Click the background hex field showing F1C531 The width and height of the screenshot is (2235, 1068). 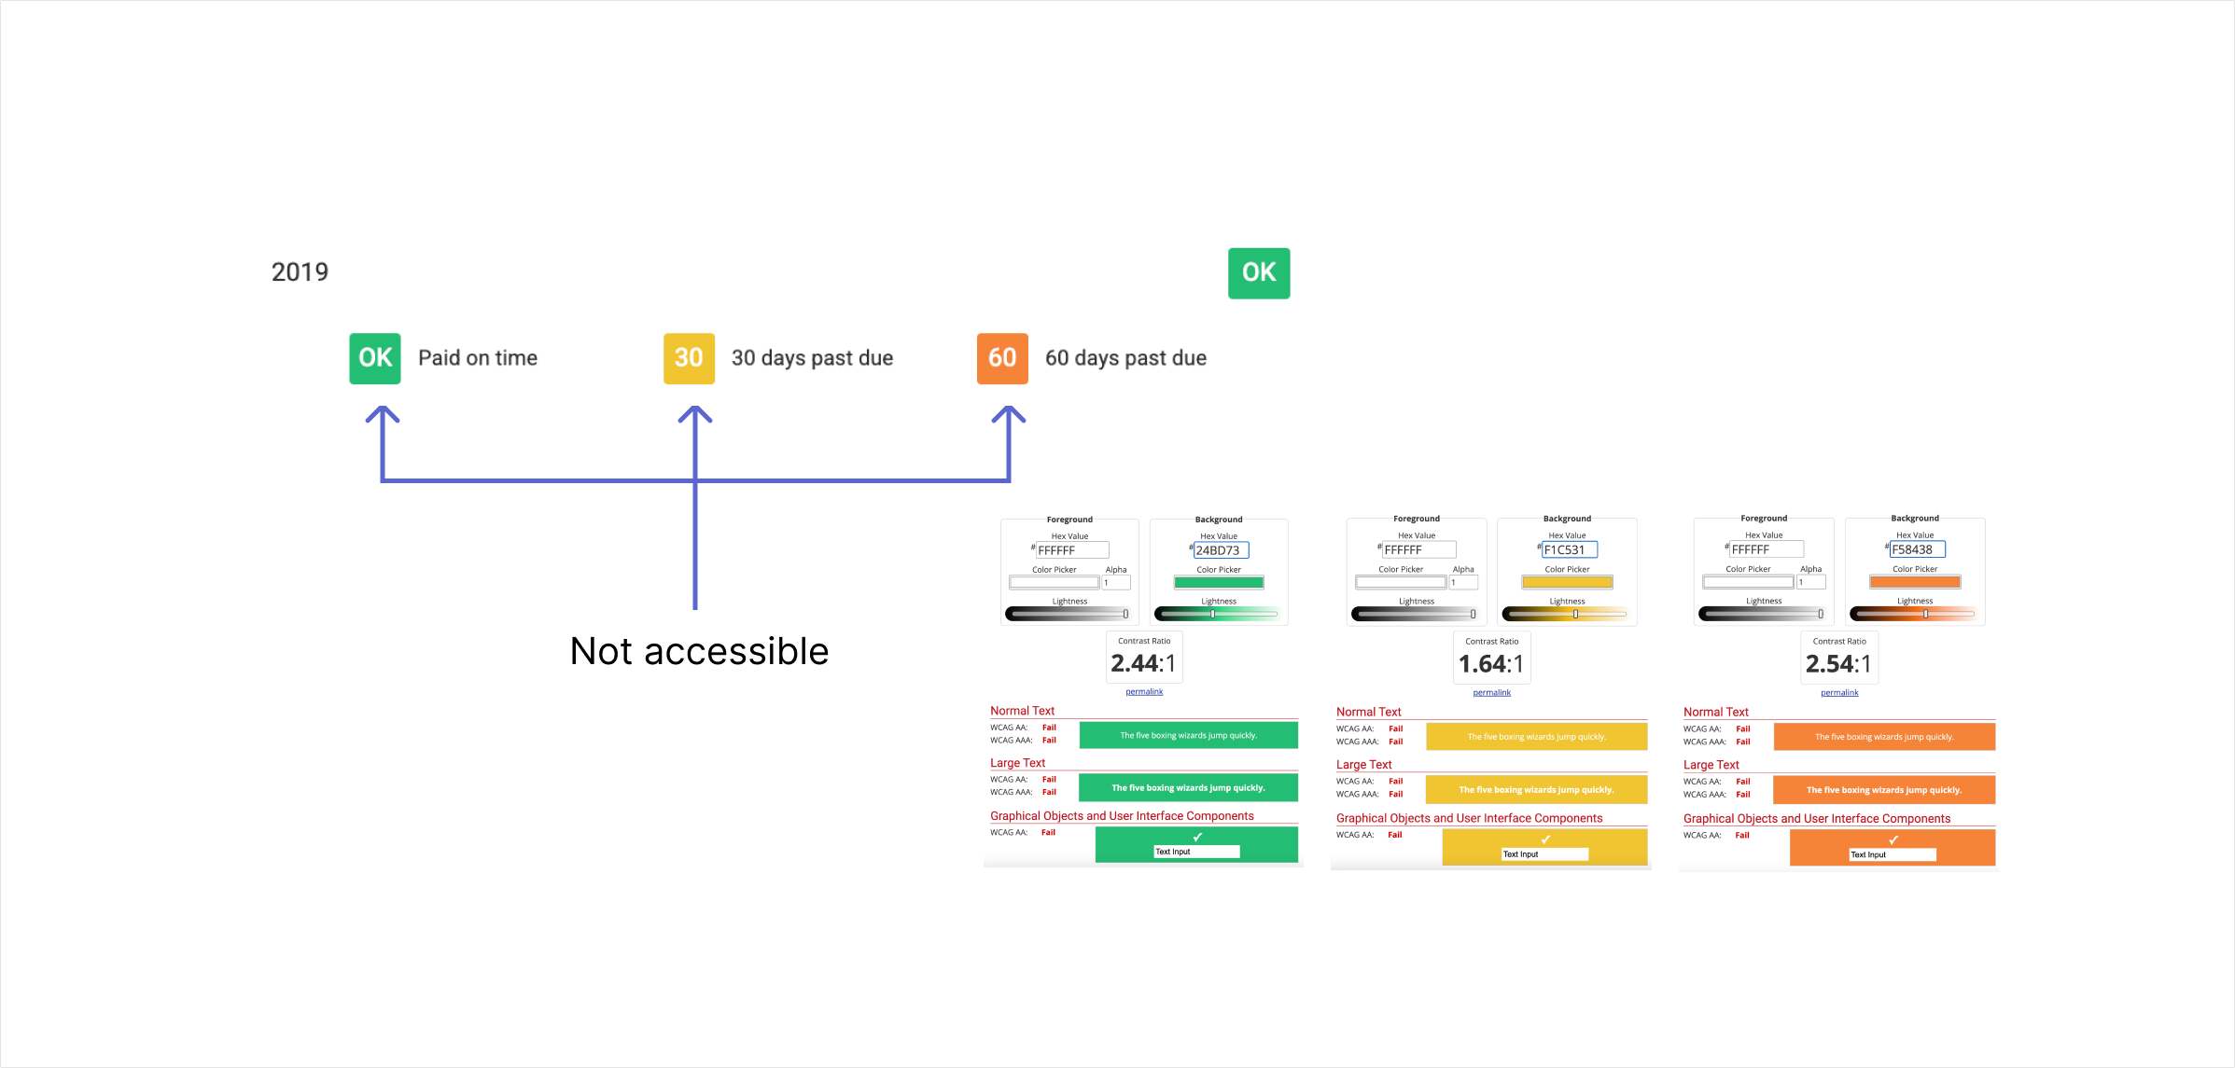(x=1569, y=549)
